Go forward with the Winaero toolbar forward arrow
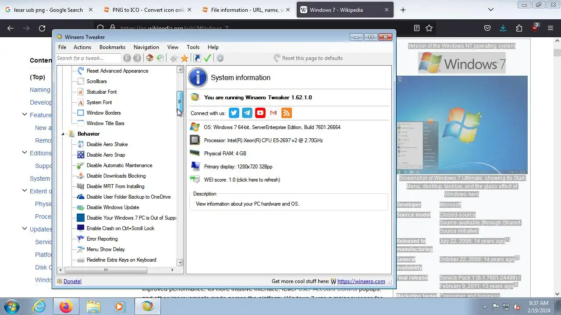Viewport: 561px width, 315px height. (x=137, y=58)
